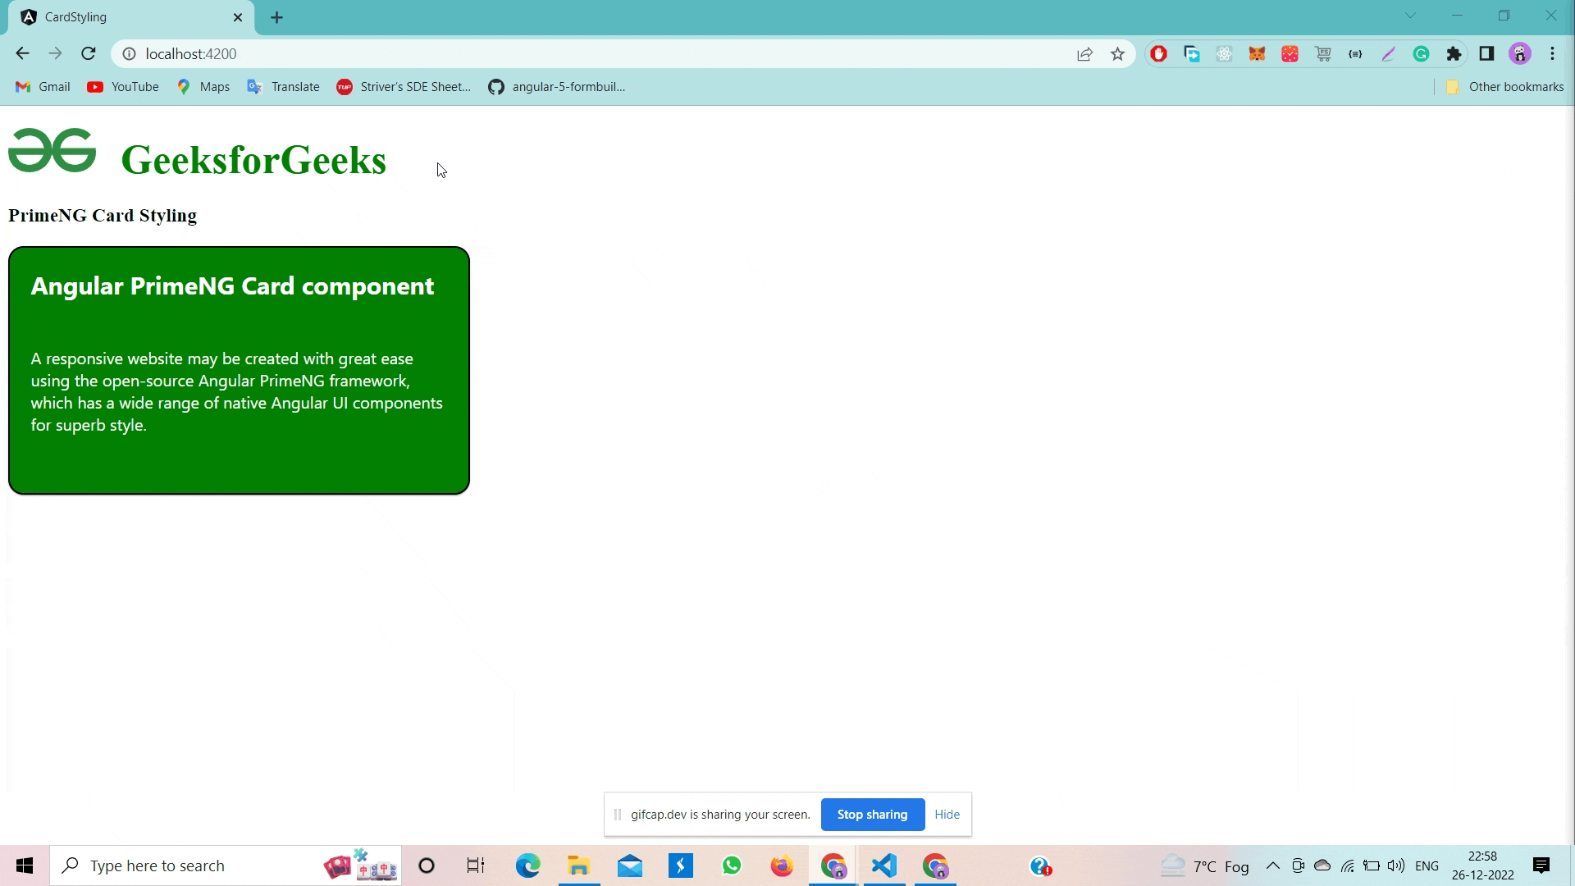Screen dimensions: 1575x886
Task: Open Chrome three-dot menu
Action: [1552, 54]
